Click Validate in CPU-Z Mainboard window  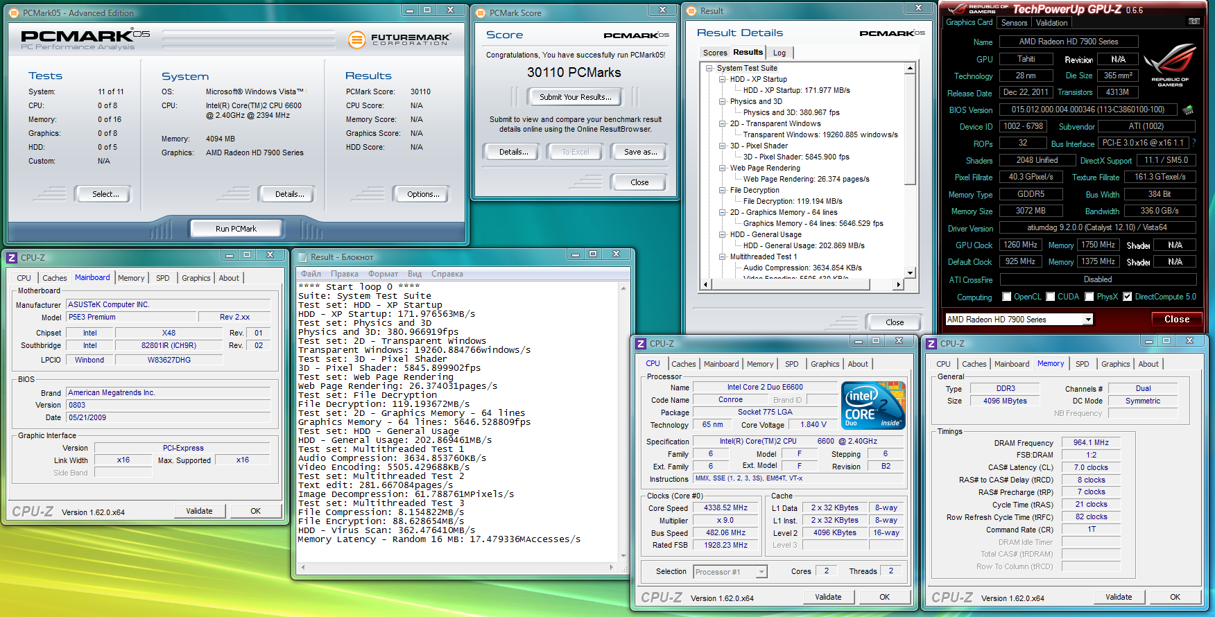click(199, 511)
